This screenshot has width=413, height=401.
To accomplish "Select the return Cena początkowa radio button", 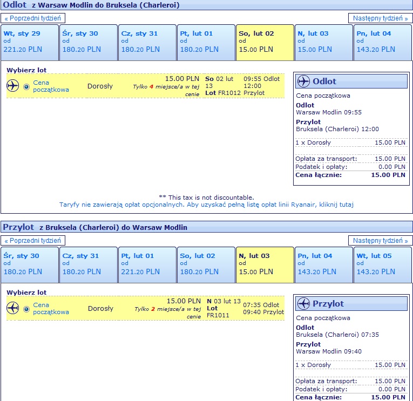I will tap(26, 309).
